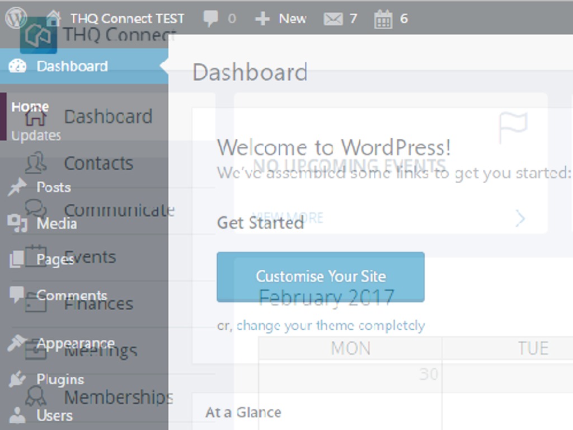Open the Media library icon

pos(17,223)
